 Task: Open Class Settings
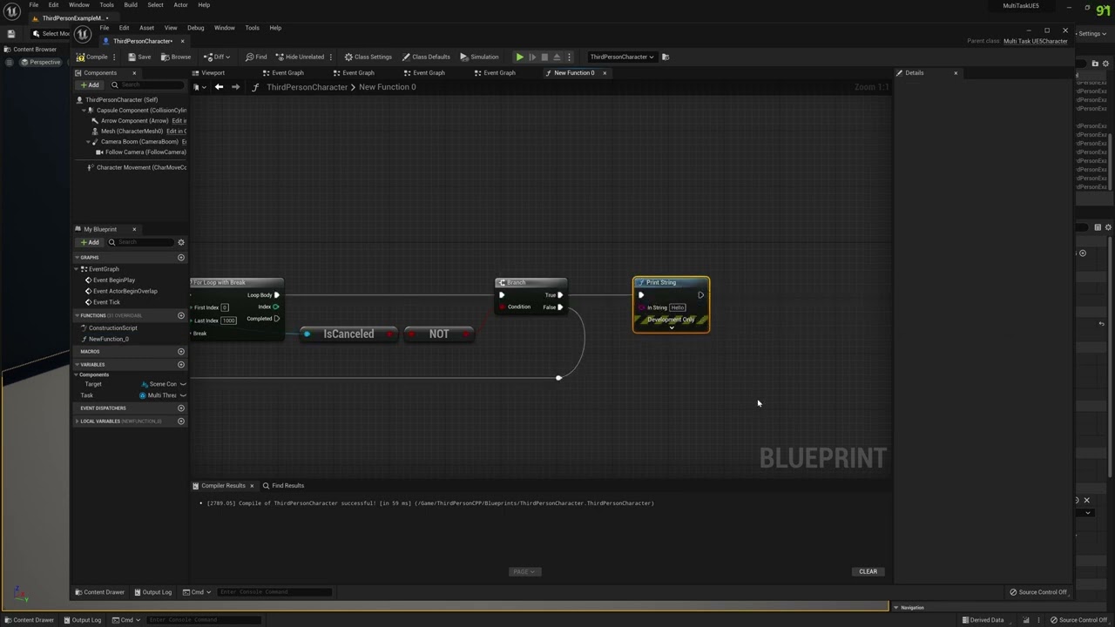368,57
